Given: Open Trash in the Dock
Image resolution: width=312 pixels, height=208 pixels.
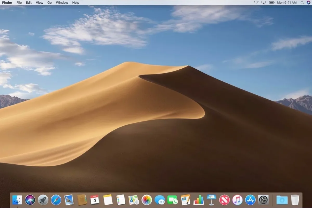Looking at the screenshot, I should click(295, 200).
